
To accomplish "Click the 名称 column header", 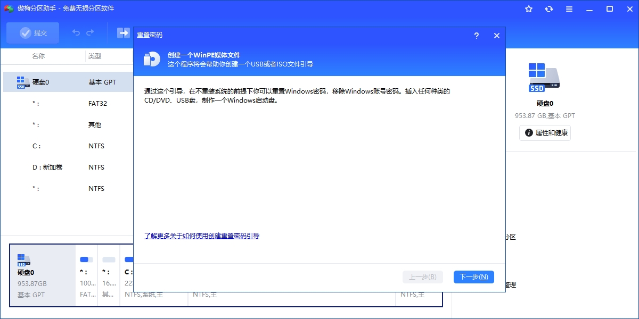I will (38, 56).
